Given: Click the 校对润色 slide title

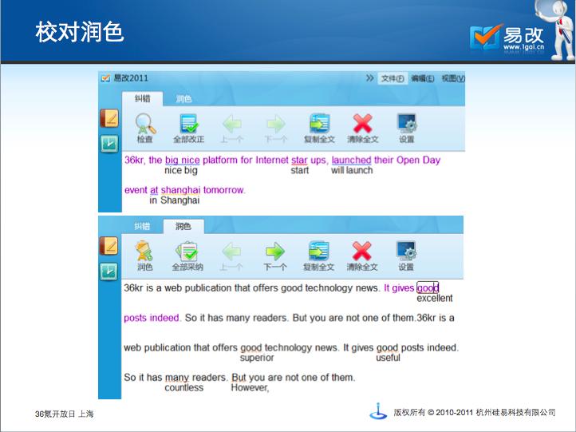Looking at the screenshot, I should point(79,33).
